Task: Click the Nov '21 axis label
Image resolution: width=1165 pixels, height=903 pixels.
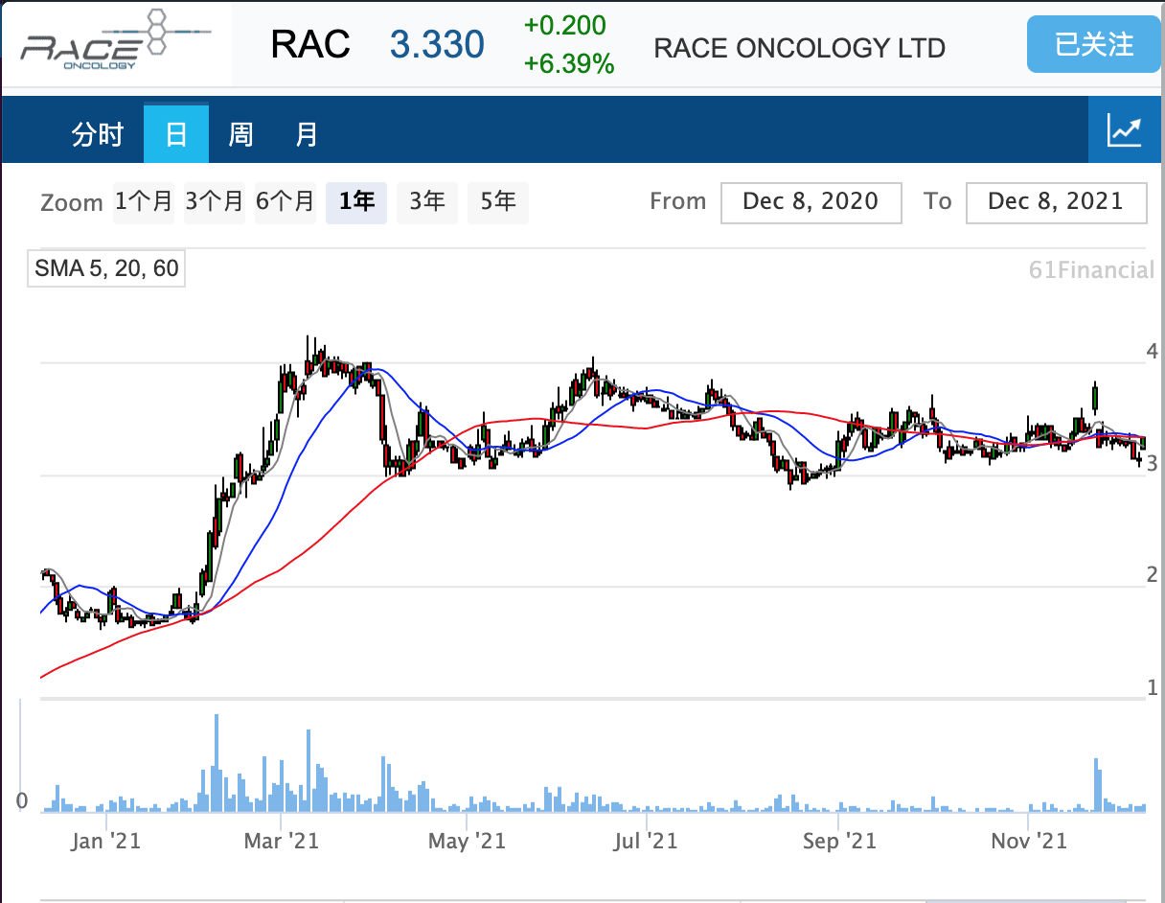Action: (x=1029, y=841)
